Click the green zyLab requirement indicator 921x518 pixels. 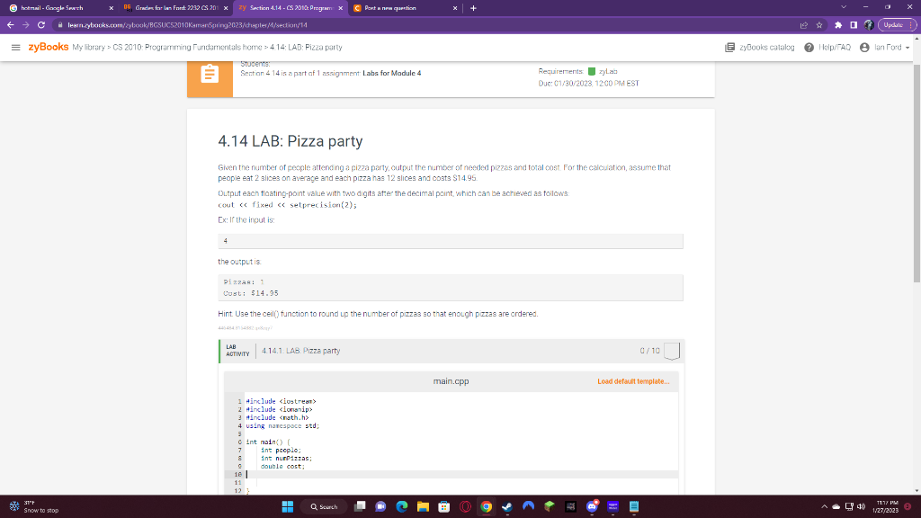click(592, 71)
